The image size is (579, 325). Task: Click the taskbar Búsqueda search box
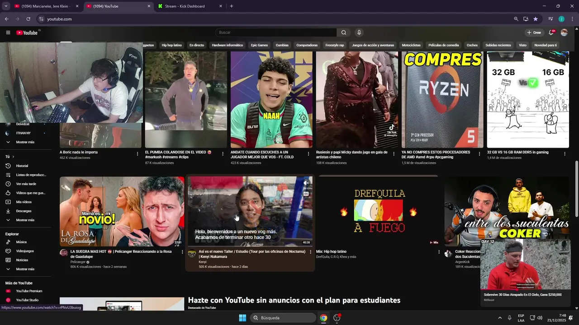[x=283, y=318]
